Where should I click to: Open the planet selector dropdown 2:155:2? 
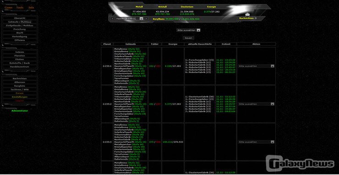point(129,19)
